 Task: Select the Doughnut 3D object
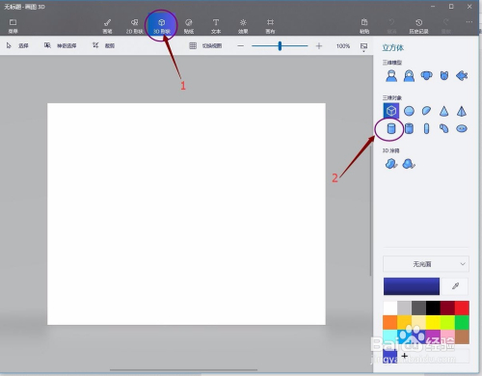click(462, 129)
